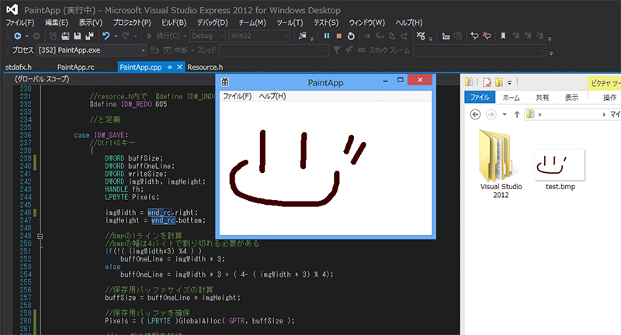Click the Explorer quick access Properties icon

[x=487, y=82]
